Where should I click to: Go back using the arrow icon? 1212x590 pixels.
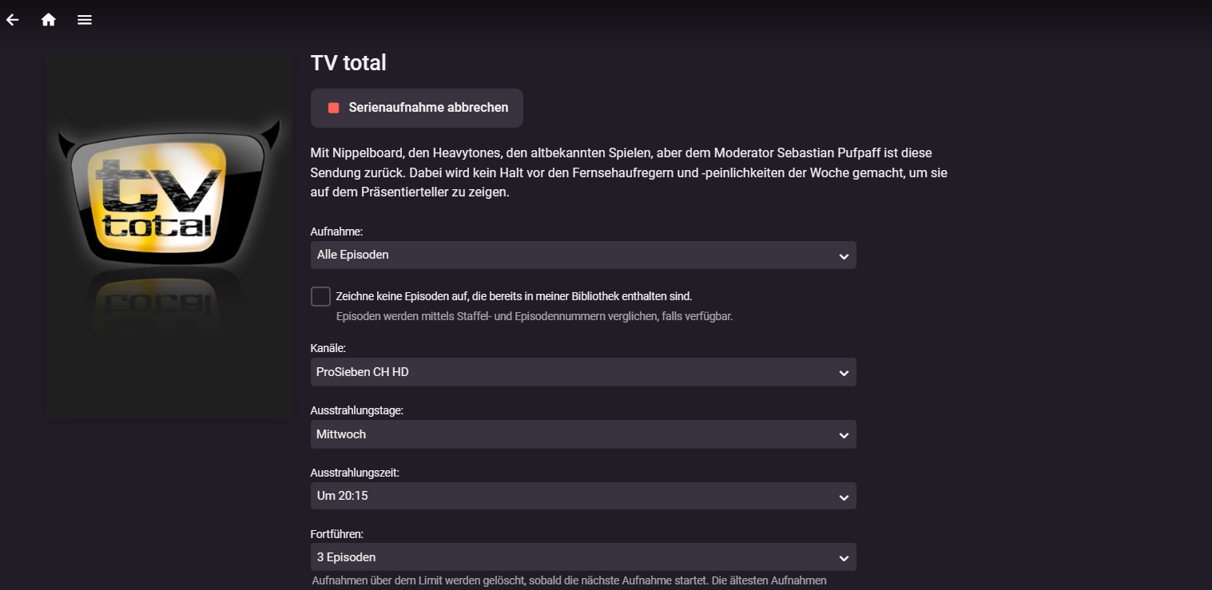[13, 20]
